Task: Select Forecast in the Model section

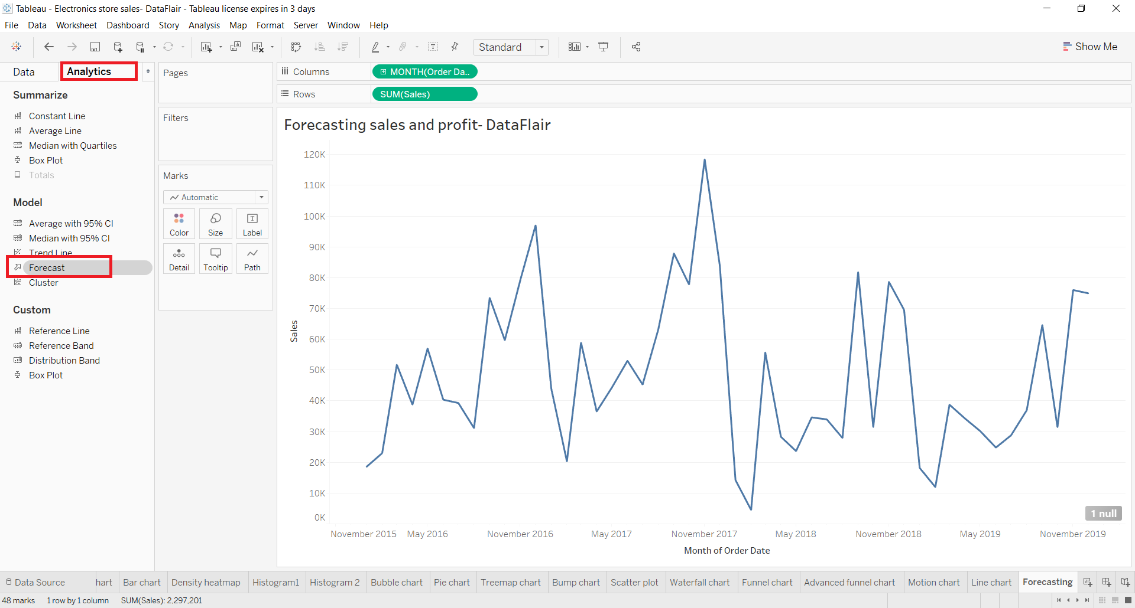Action: 82,267
